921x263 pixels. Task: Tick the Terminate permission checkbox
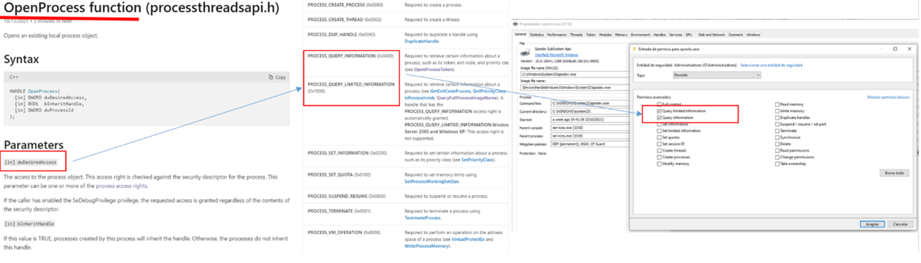point(778,130)
